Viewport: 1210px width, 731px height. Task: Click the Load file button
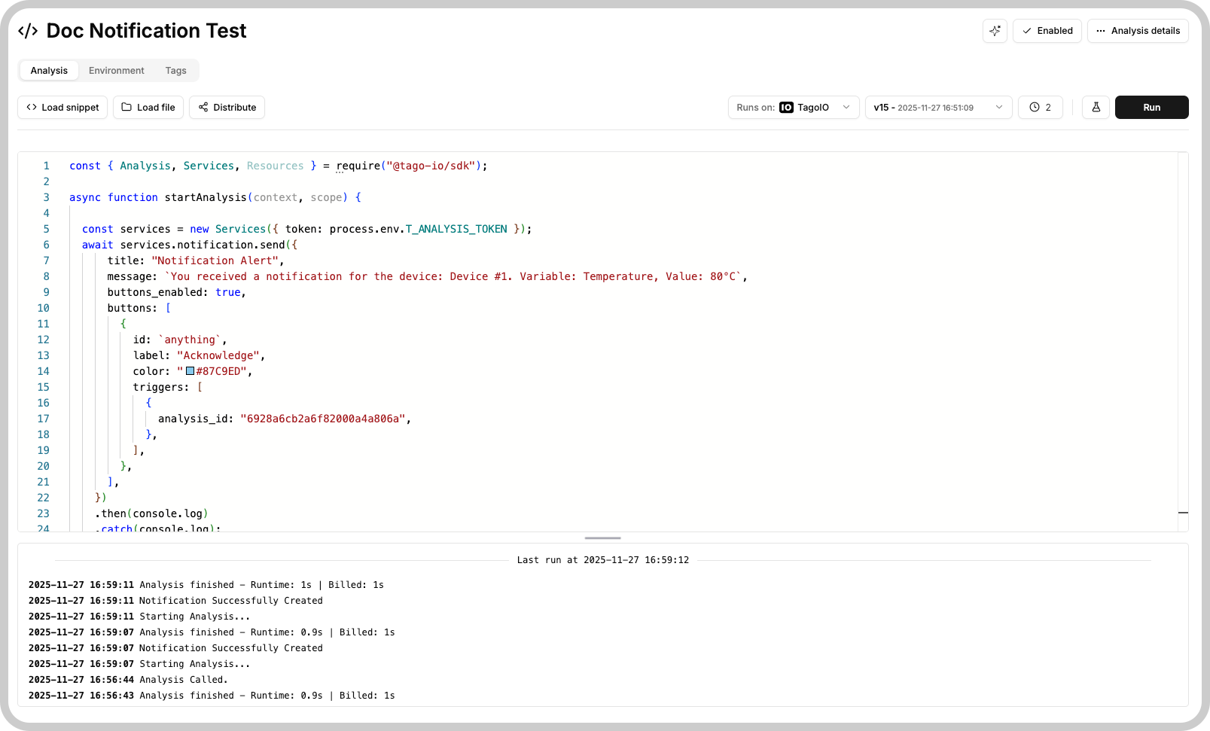click(x=148, y=108)
